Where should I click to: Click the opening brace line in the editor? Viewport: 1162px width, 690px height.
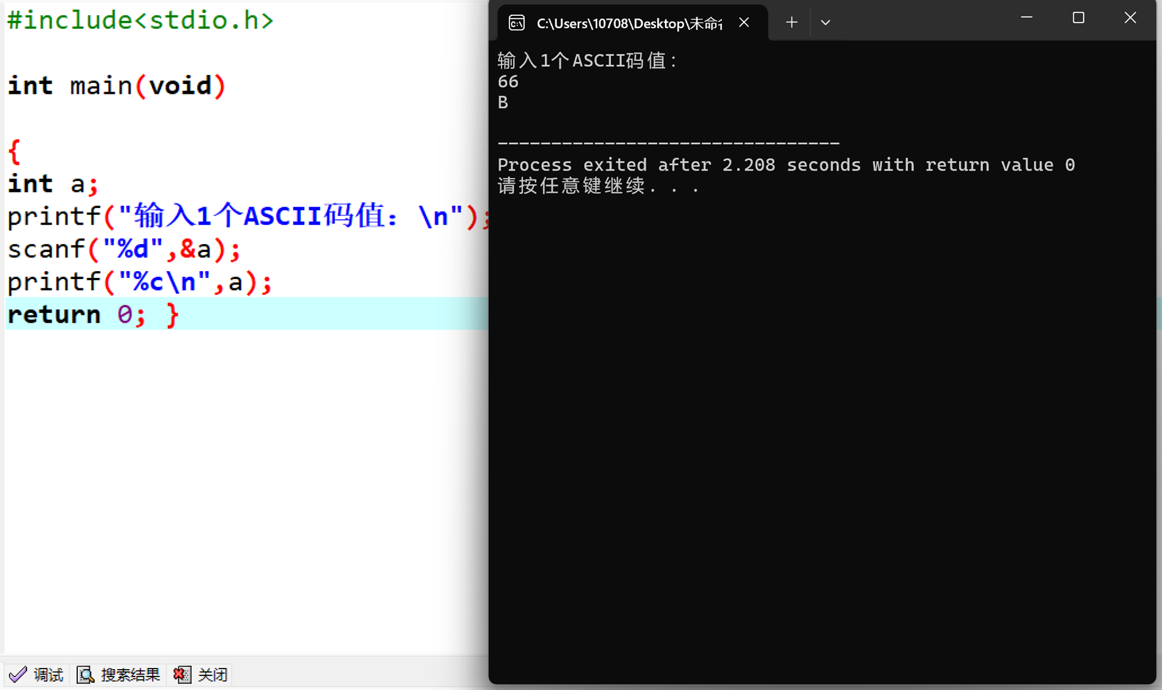click(15, 151)
